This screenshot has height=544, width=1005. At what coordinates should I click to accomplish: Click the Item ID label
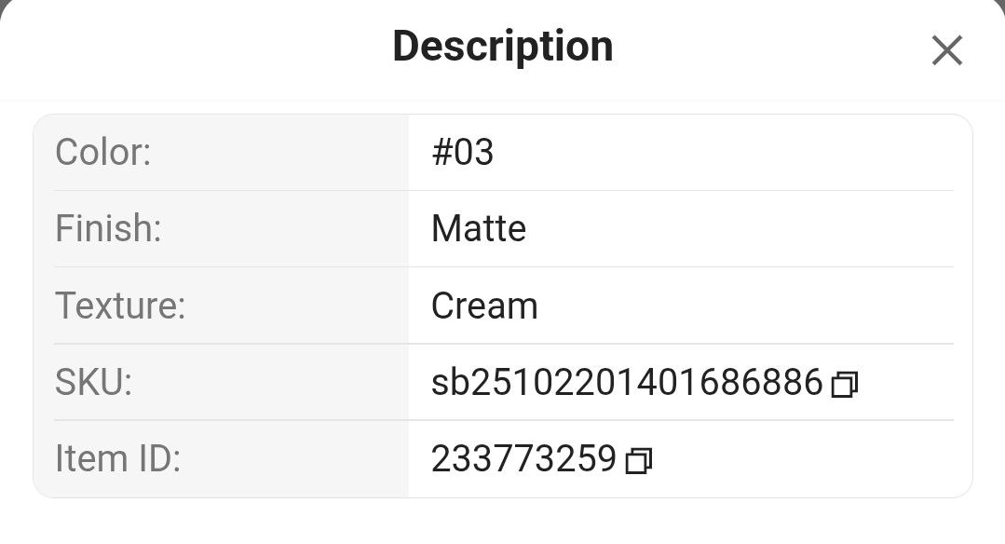(117, 458)
